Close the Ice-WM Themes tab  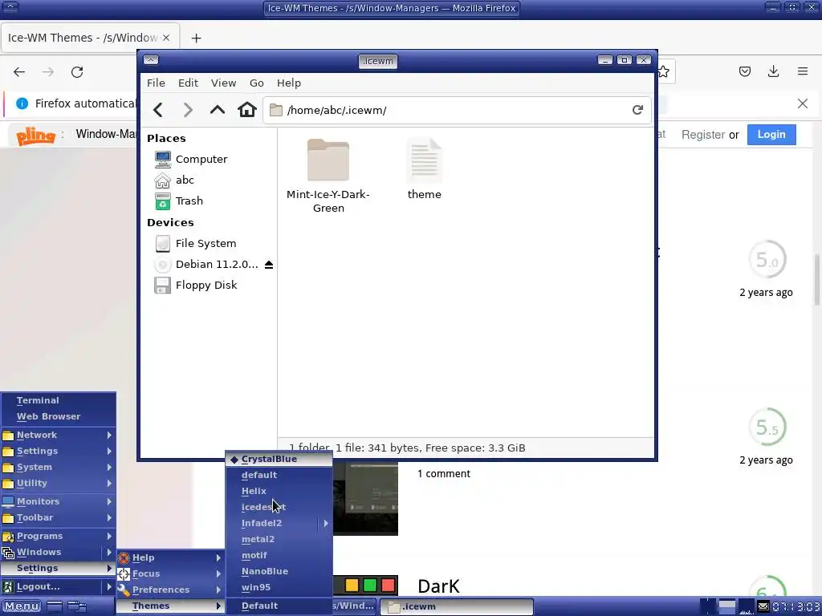(x=165, y=38)
